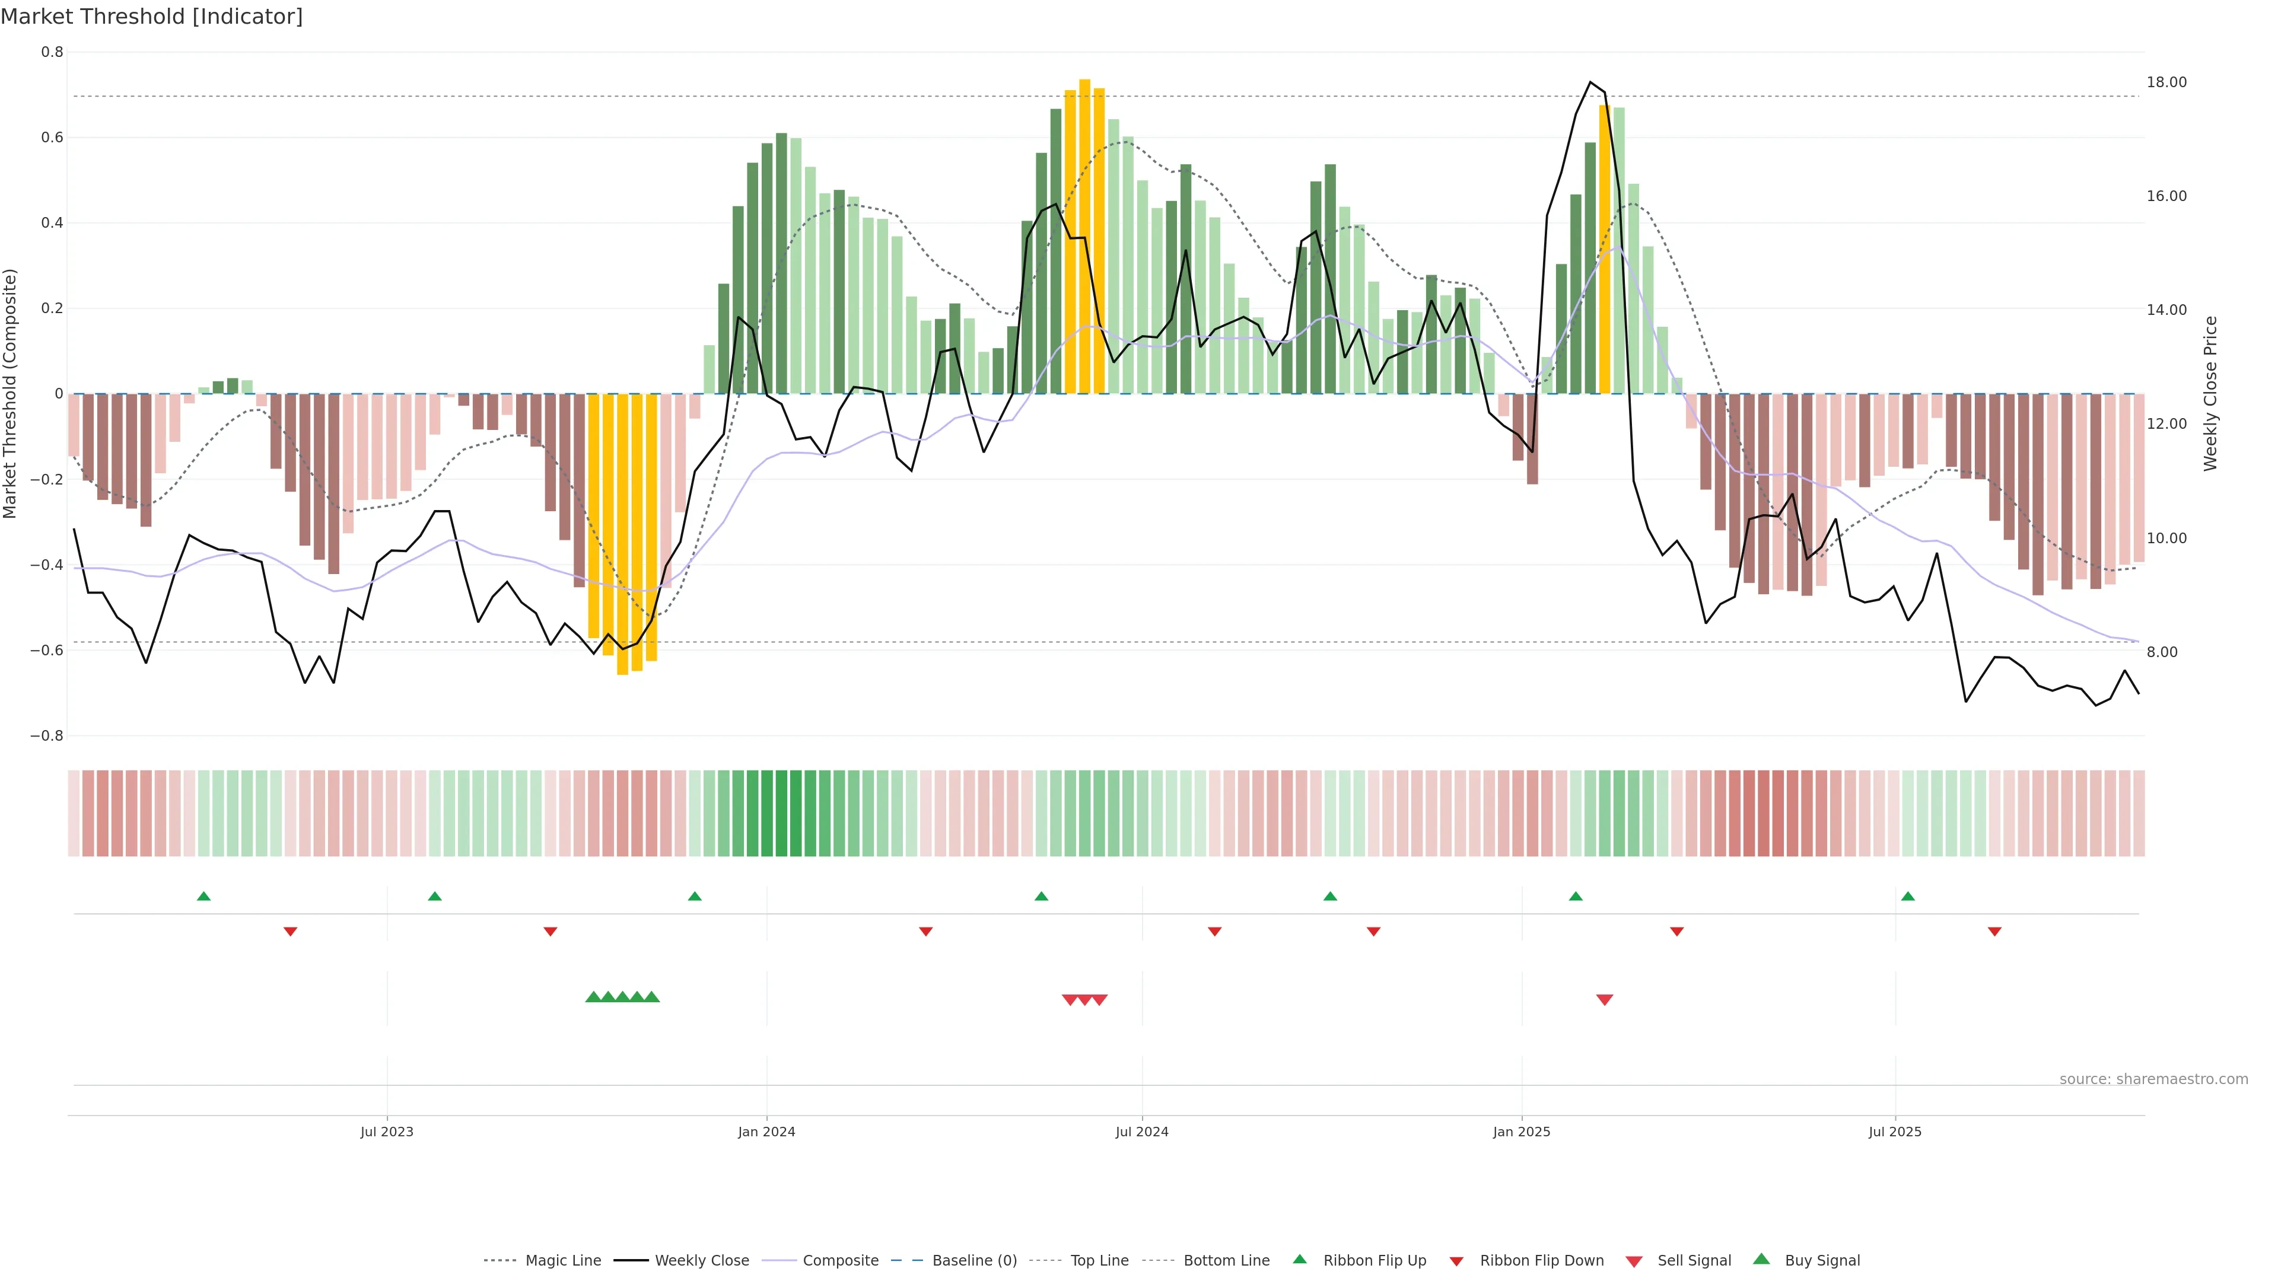This screenshot has height=1281, width=2278.
Task: Click the Market Threshold [Indicator] title
Action: [151, 17]
